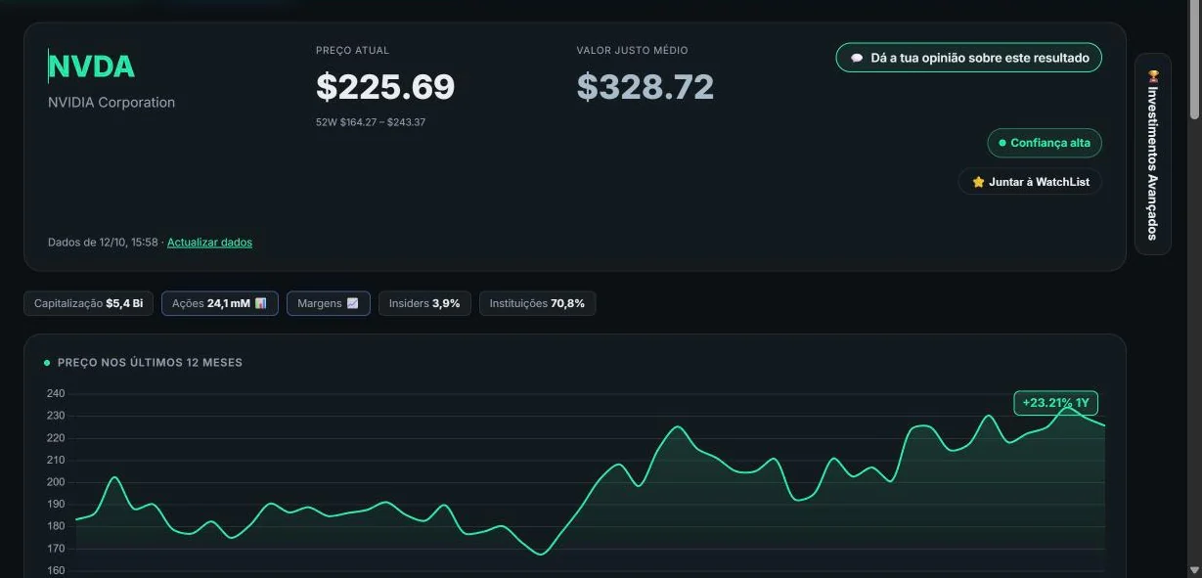1202x578 pixels.
Task: Click the 160 y-axis label
Action: point(56,570)
